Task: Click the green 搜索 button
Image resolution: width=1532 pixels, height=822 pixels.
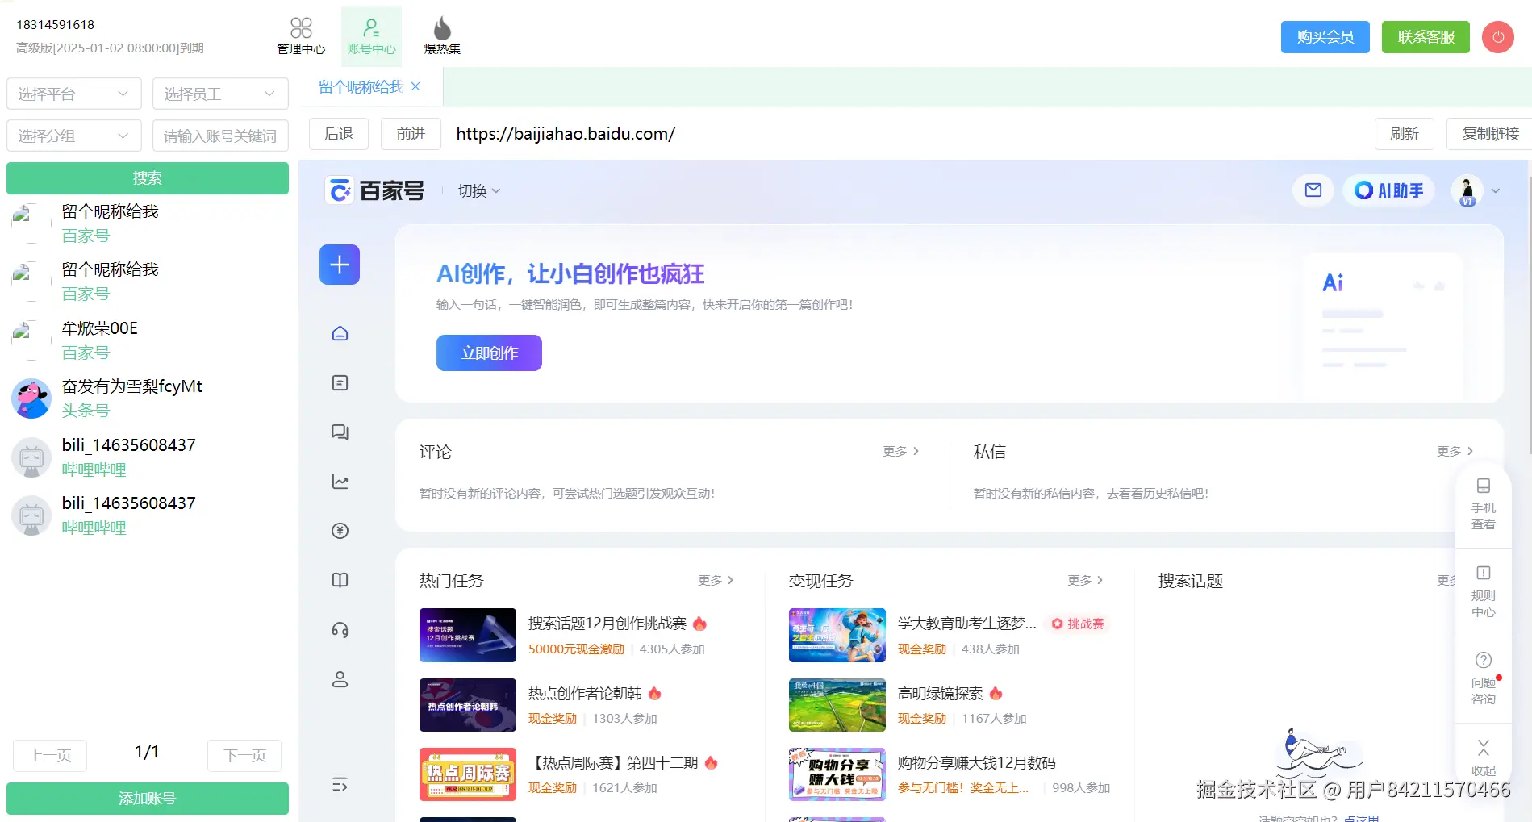Action: (x=148, y=178)
